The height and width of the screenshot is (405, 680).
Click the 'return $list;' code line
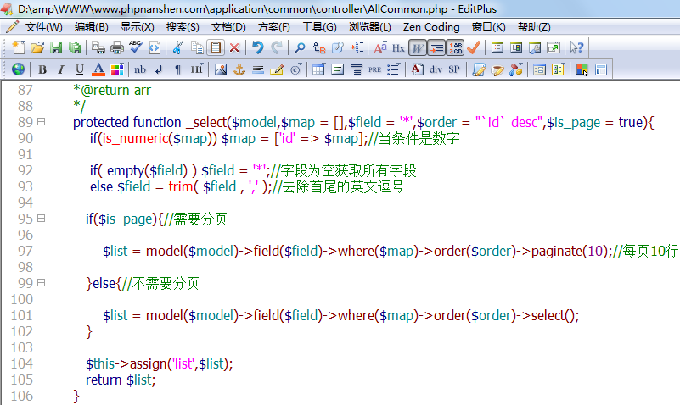coord(121,380)
